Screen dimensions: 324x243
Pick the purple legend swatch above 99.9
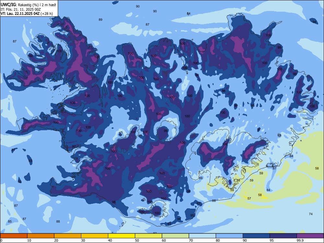click(310, 236)
